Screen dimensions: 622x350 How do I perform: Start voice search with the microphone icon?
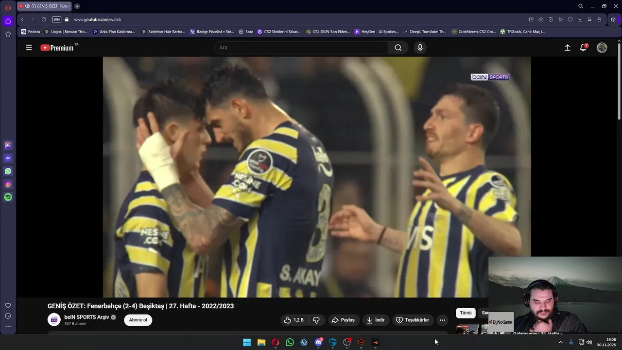[420, 48]
